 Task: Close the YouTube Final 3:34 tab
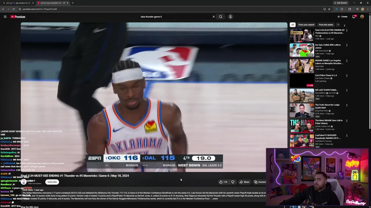pyautogui.click(x=68, y=3)
